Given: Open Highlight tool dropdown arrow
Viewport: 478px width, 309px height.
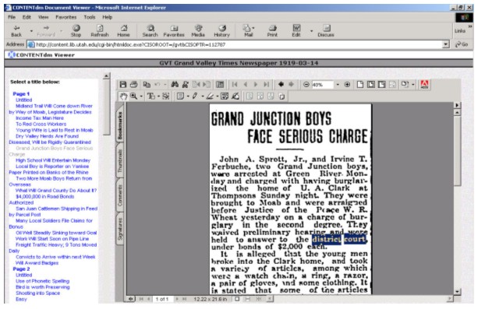Looking at the screenshot, I should click(217, 97).
